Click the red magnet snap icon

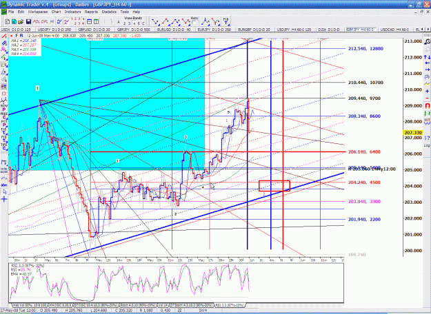(x=427, y=105)
